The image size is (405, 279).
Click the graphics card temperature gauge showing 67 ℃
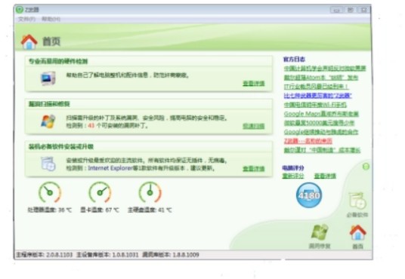tap(100, 192)
